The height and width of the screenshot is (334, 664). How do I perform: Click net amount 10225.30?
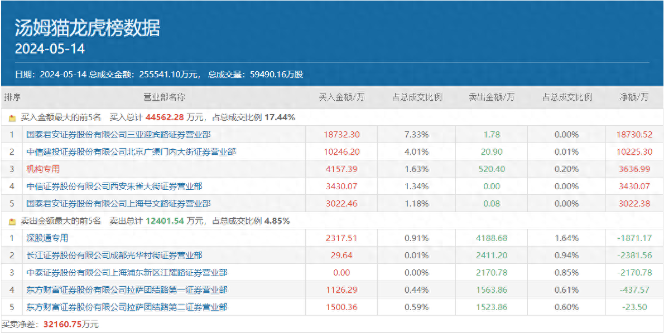(x=634, y=152)
